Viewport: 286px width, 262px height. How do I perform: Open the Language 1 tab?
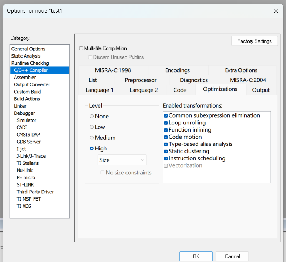point(99,90)
